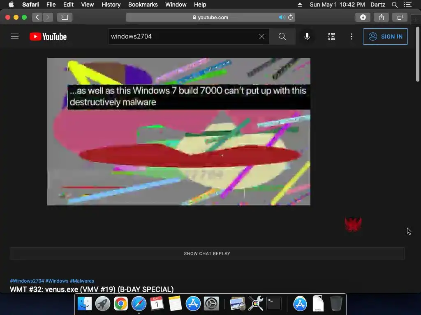The width and height of the screenshot is (421, 315).
Task: Open the Applications folder stack in Dock
Action: tap(300, 304)
